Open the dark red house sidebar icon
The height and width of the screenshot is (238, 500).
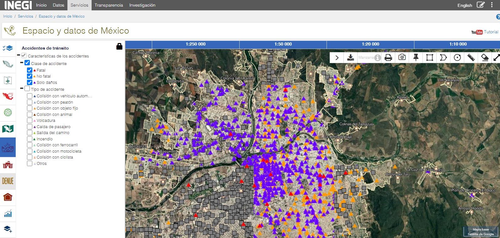point(8,197)
